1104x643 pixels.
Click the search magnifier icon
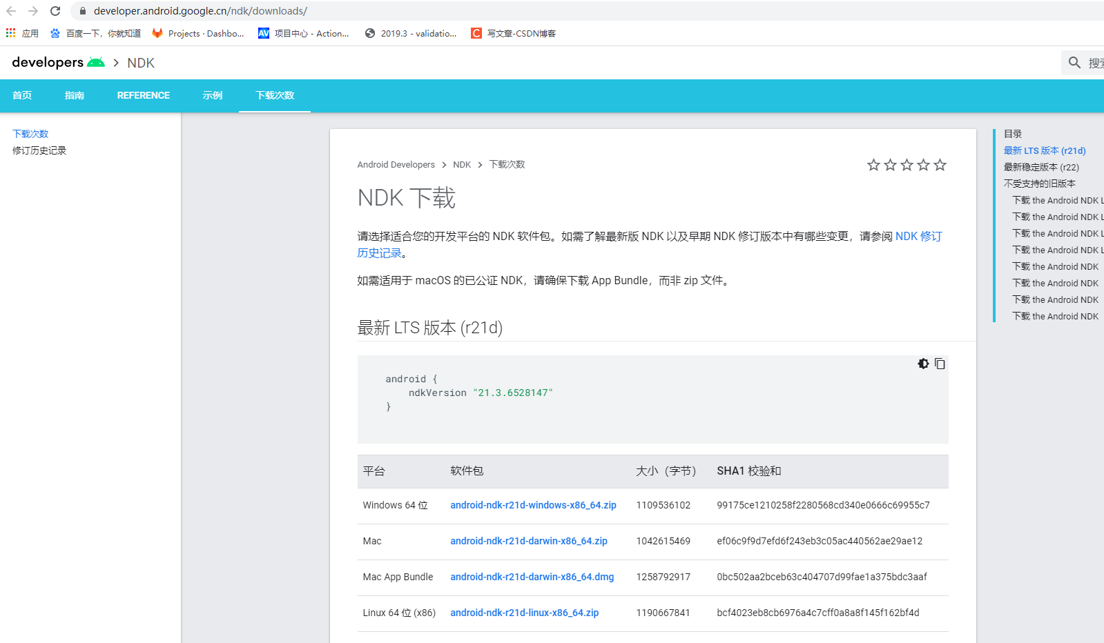pyautogui.click(x=1074, y=63)
